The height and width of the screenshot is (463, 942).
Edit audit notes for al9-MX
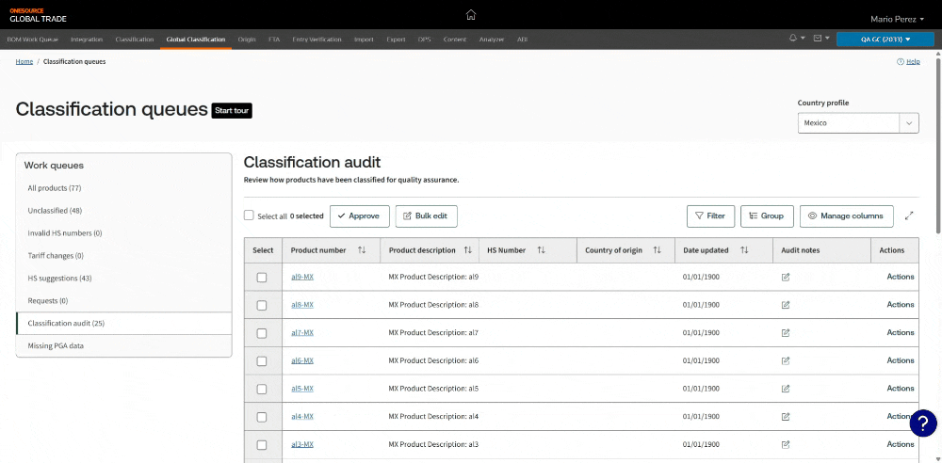[x=786, y=277]
